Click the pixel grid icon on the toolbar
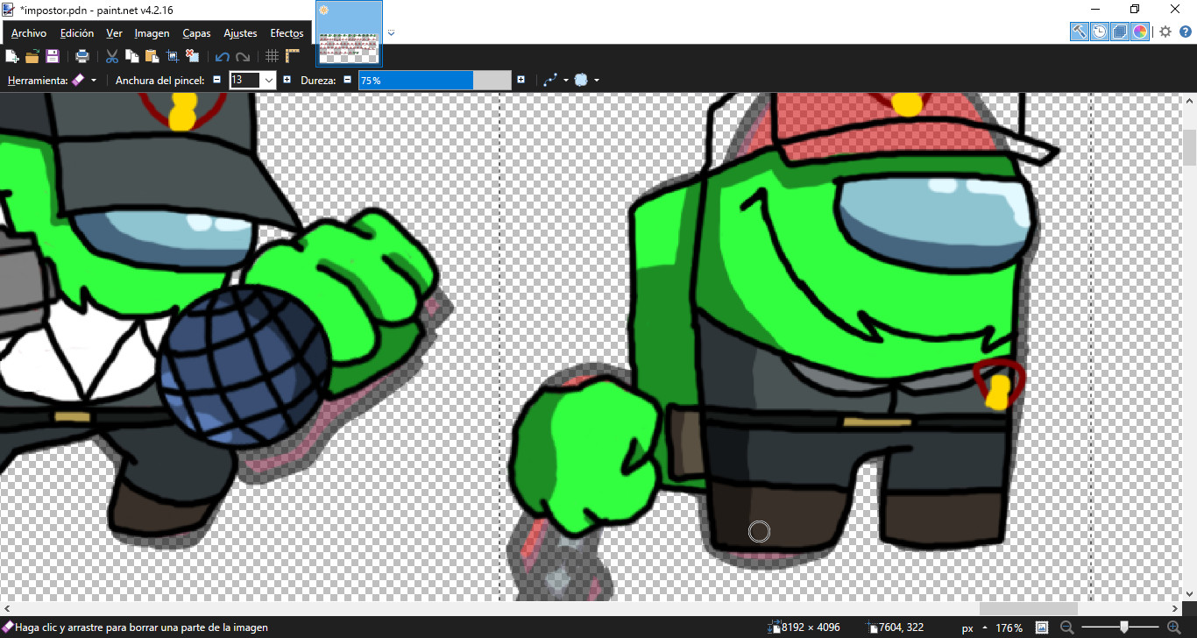1197x638 pixels. point(272,55)
